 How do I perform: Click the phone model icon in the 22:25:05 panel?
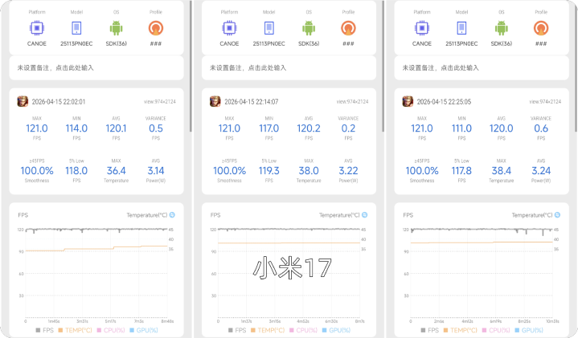(461, 28)
